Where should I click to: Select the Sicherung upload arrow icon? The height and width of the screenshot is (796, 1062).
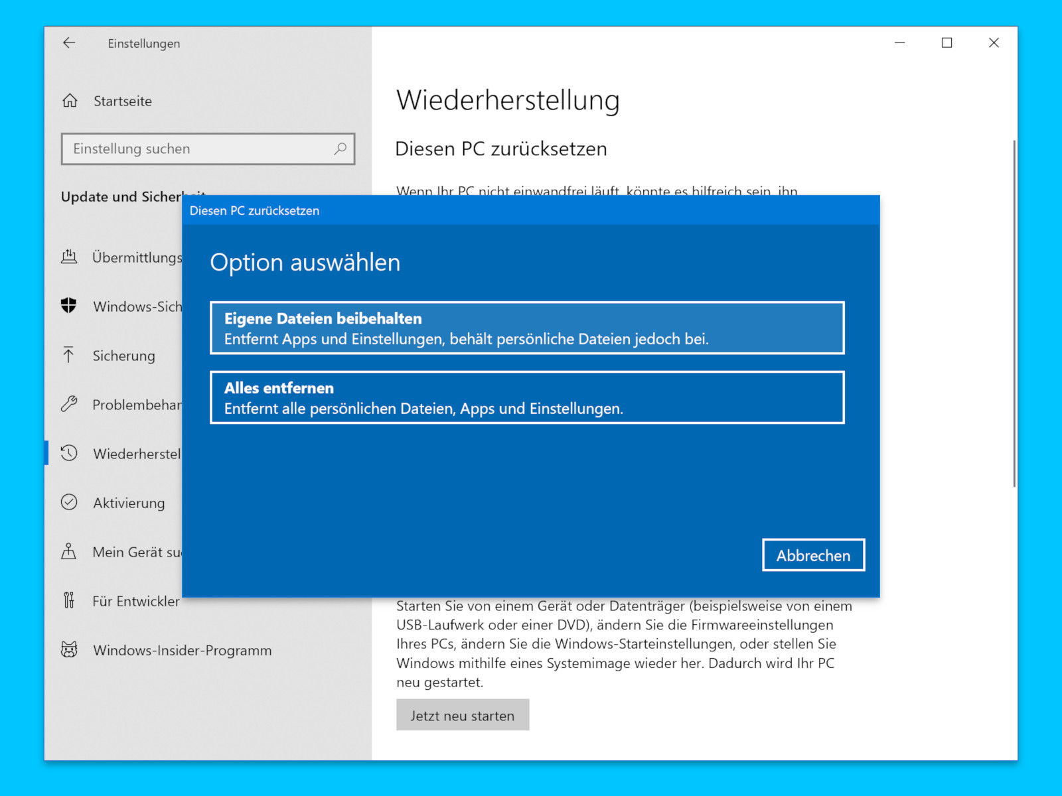point(68,355)
